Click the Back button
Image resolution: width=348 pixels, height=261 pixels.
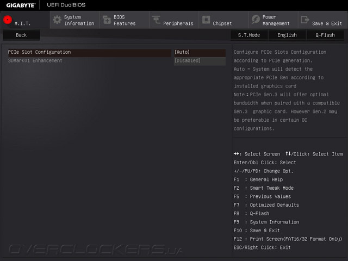pyautogui.click(x=21, y=35)
